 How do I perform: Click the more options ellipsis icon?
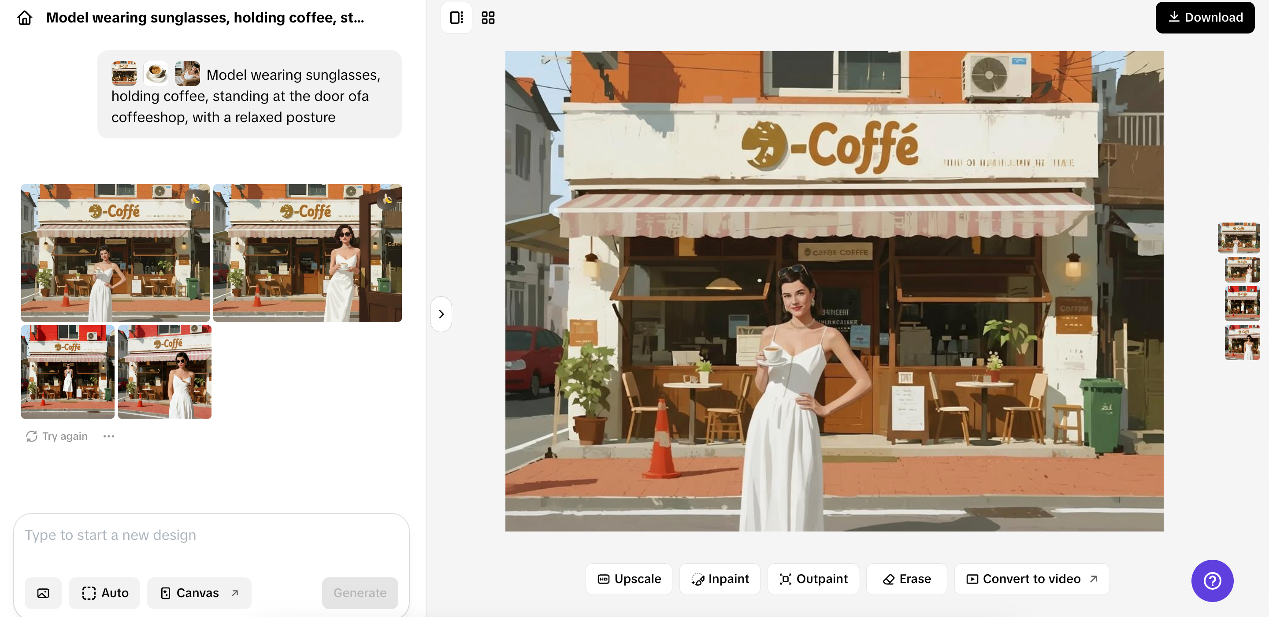click(109, 436)
